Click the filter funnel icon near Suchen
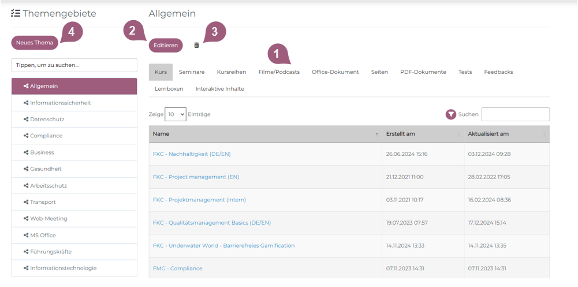Screen dimensions: 578x287 [x=451, y=114]
